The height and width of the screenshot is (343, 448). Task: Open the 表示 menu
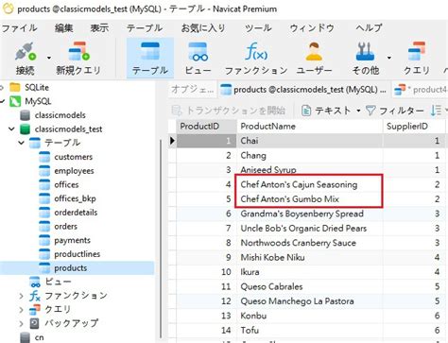99,28
